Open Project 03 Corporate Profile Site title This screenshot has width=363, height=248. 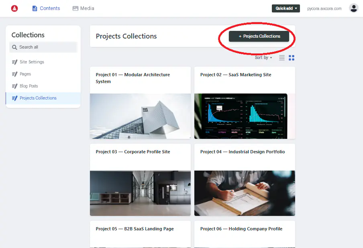point(133,152)
